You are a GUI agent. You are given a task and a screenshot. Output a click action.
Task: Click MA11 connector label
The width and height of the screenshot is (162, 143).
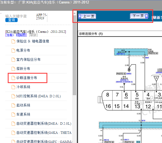[127, 140]
